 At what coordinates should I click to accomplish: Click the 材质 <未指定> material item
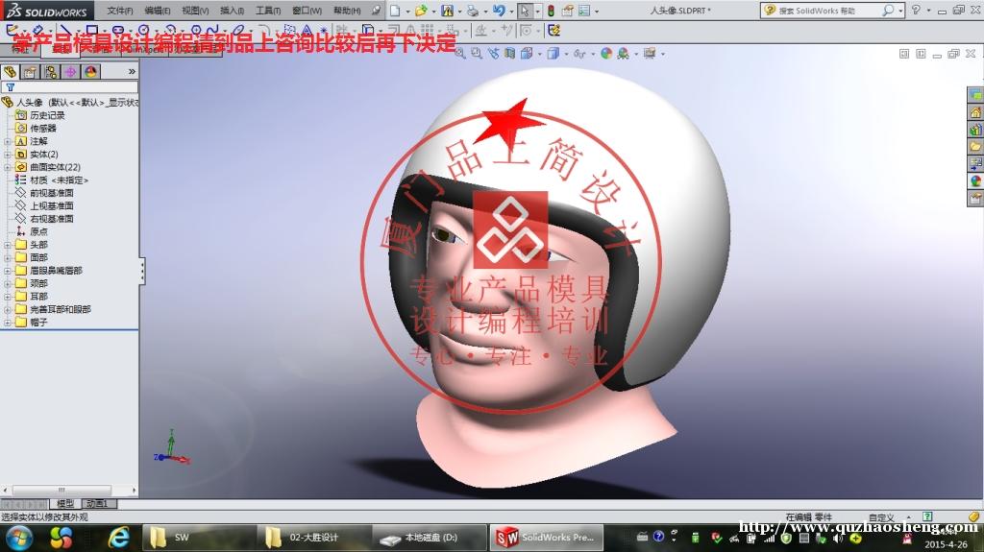tap(58, 180)
